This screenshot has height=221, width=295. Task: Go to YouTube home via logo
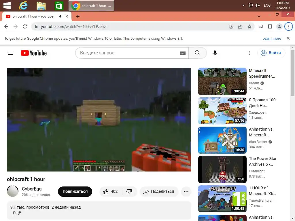click(34, 53)
